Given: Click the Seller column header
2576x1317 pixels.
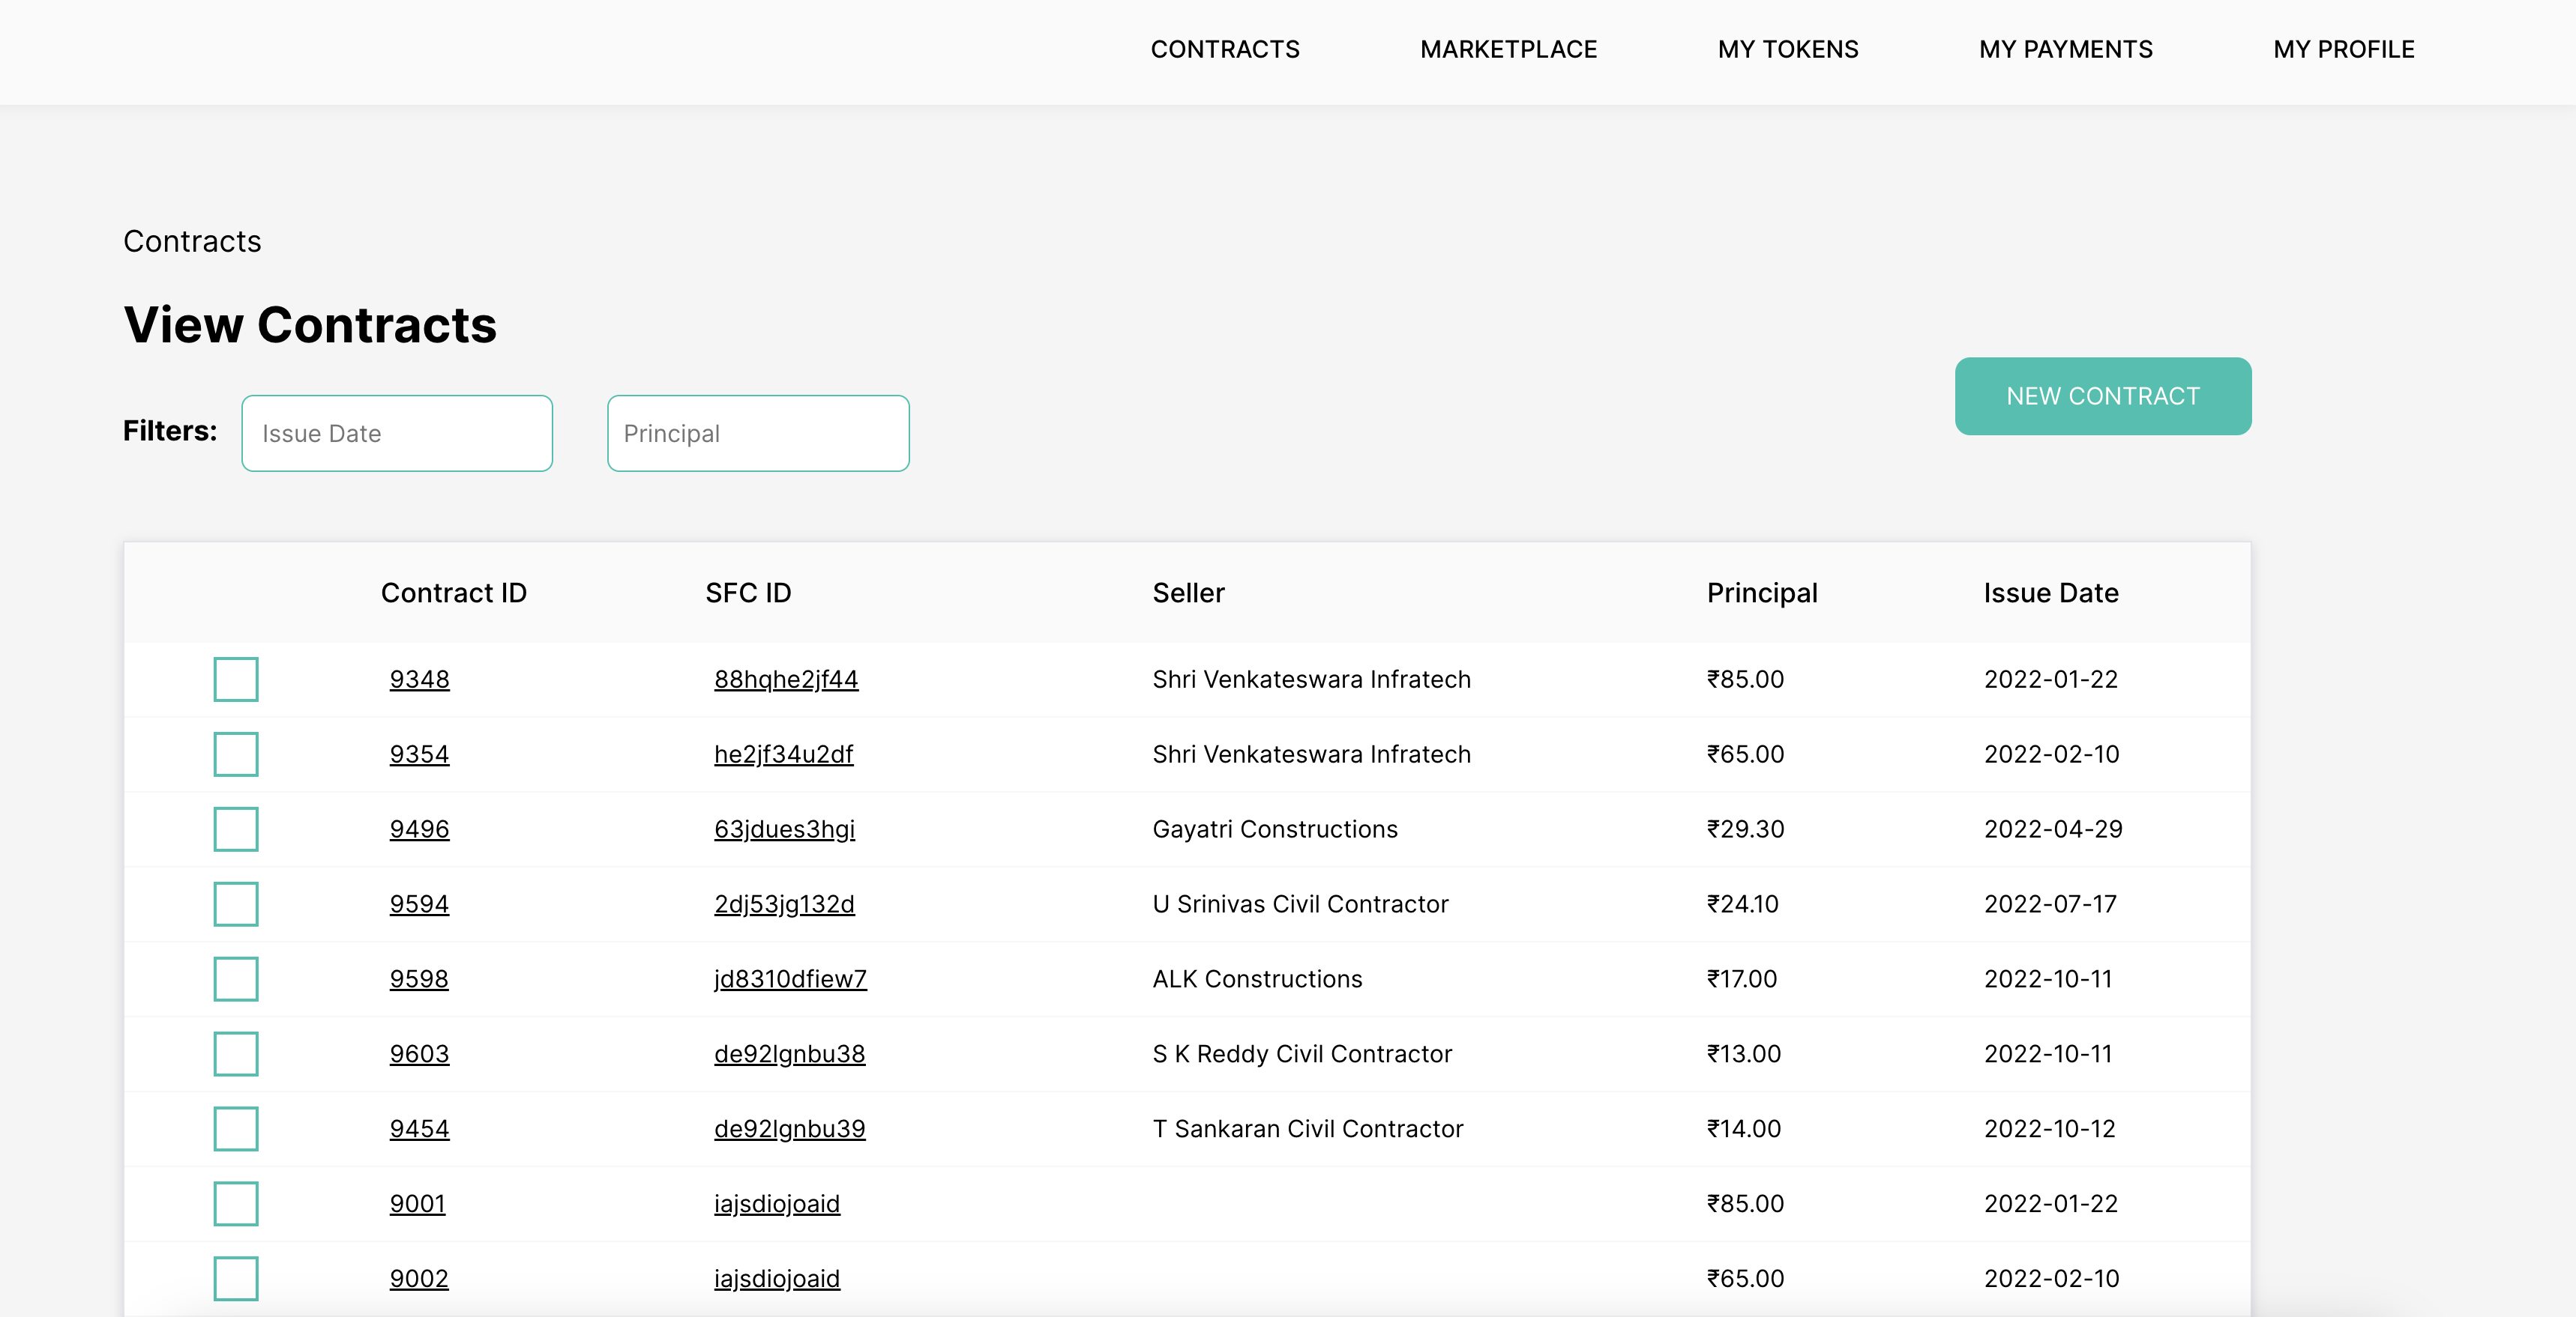Looking at the screenshot, I should pyautogui.click(x=1188, y=593).
